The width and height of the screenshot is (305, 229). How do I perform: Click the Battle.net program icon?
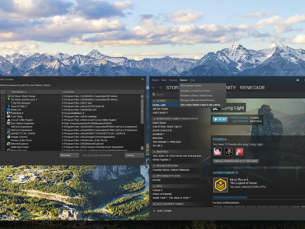point(9,110)
